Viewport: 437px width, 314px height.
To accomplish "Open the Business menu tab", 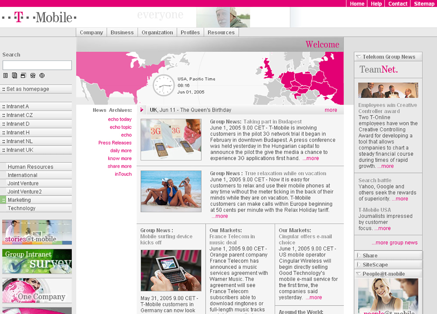I will (x=122, y=32).
